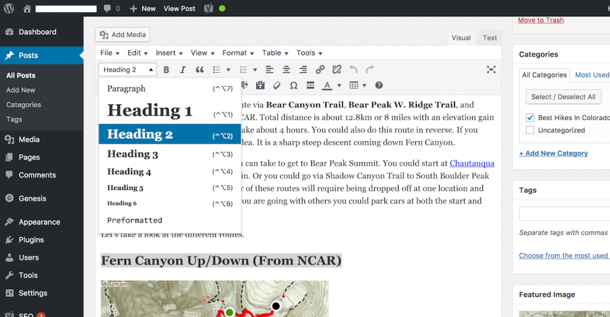
Task: Toggle distraction-free fullscreen mode
Action: pos(491,70)
